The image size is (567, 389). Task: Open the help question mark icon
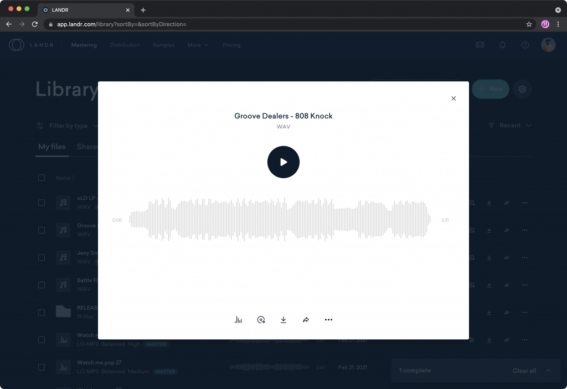click(525, 45)
